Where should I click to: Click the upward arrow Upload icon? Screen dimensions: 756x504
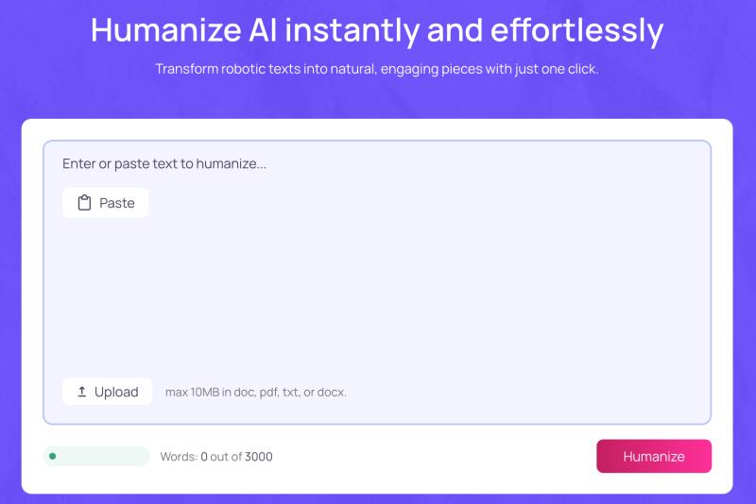(x=82, y=392)
